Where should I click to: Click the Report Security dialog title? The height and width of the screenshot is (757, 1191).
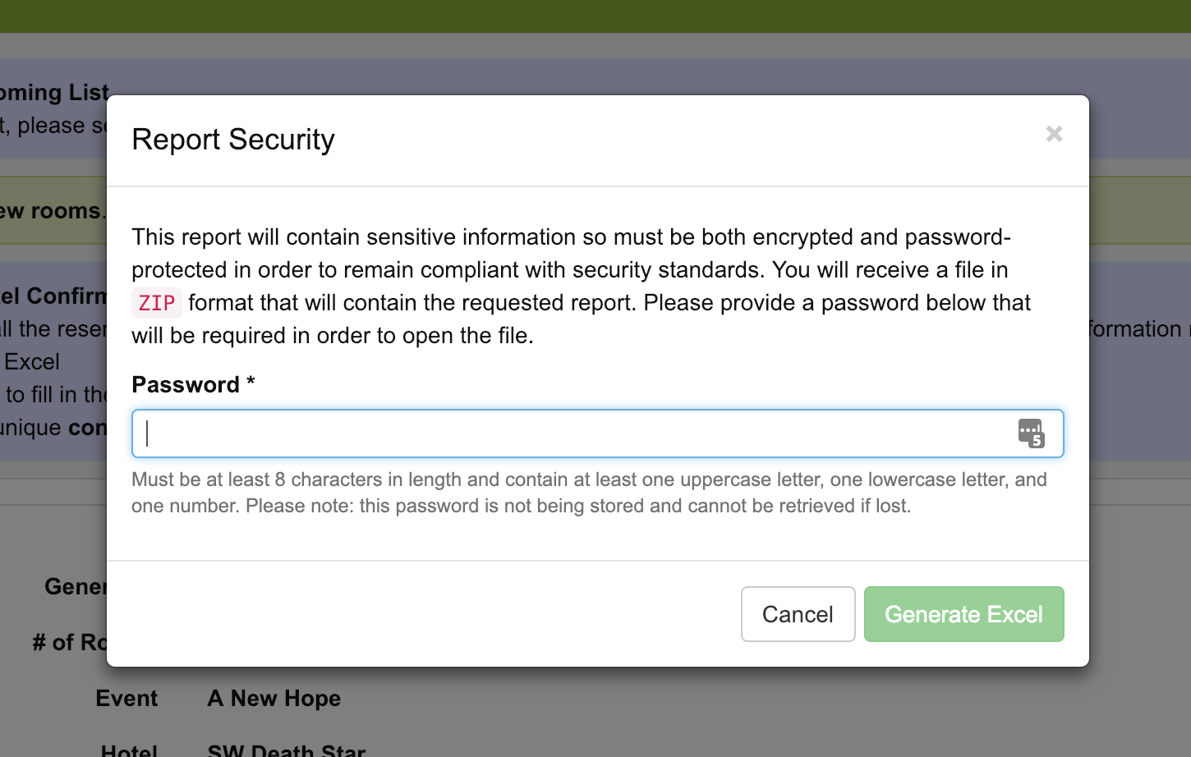[x=233, y=140]
